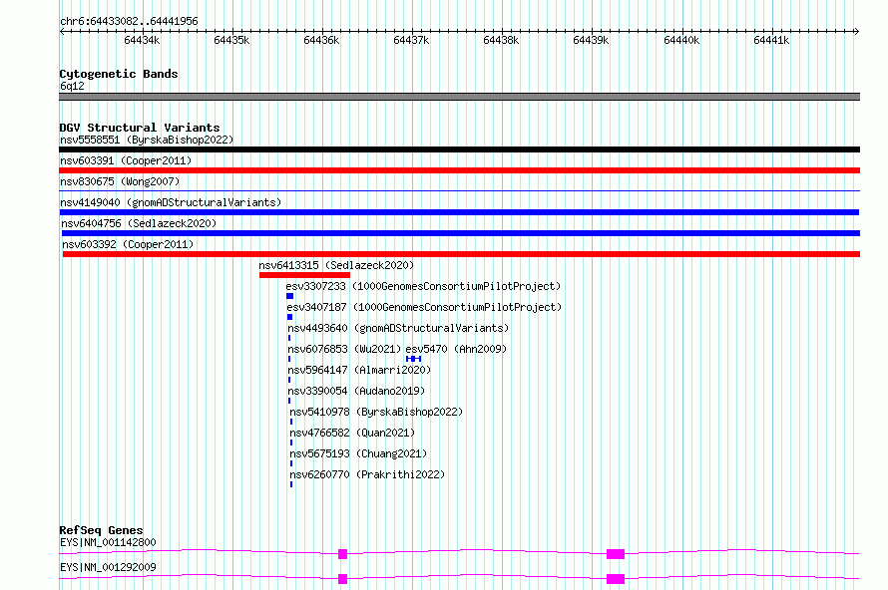Click the 64438k ruler tick label
This screenshot has width=888, height=590.
point(501,40)
